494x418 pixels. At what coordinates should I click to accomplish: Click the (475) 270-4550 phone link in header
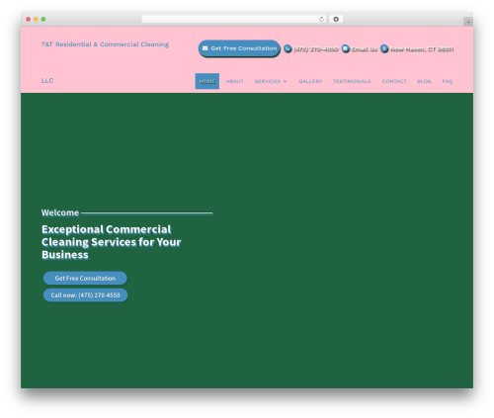coord(315,49)
